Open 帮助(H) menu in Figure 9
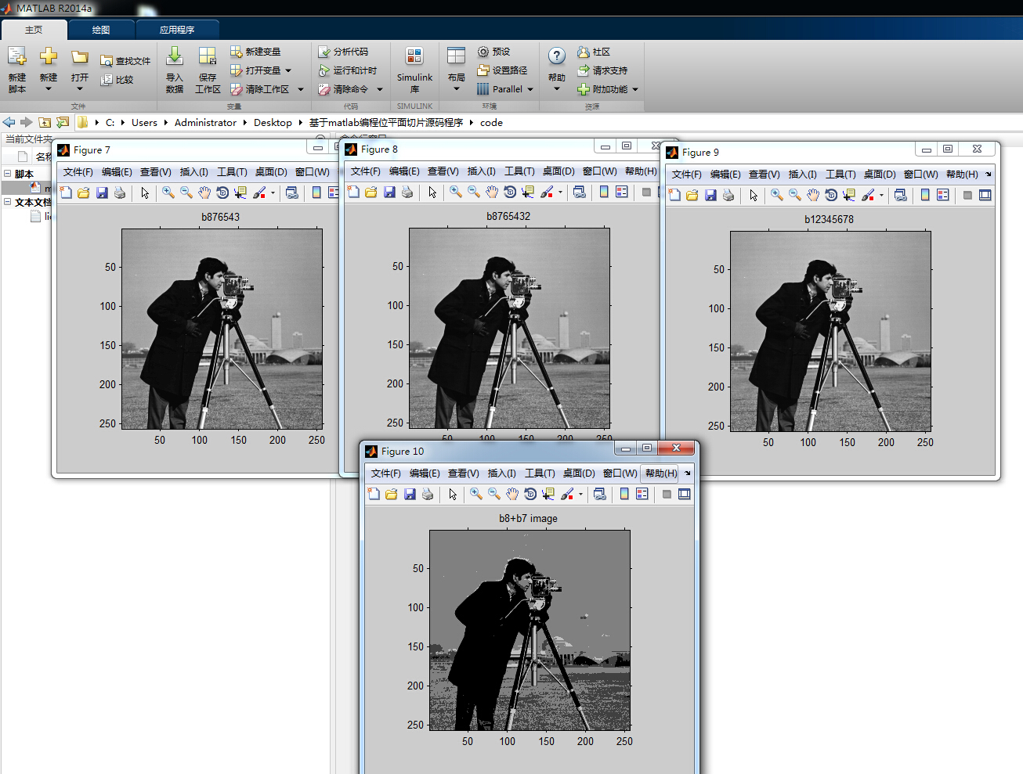 [962, 175]
